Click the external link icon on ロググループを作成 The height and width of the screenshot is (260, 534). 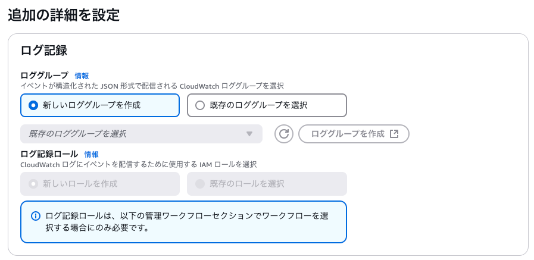(394, 134)
